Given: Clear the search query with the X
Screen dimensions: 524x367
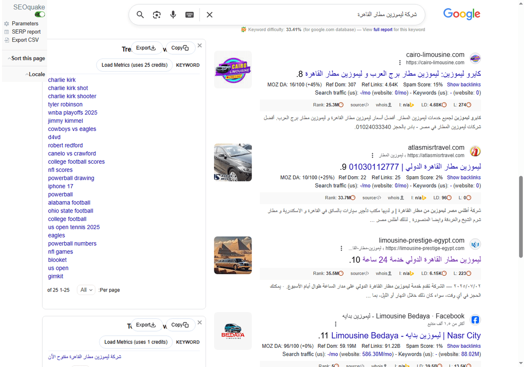Looking at the screenshot, I should coord(209,14).
